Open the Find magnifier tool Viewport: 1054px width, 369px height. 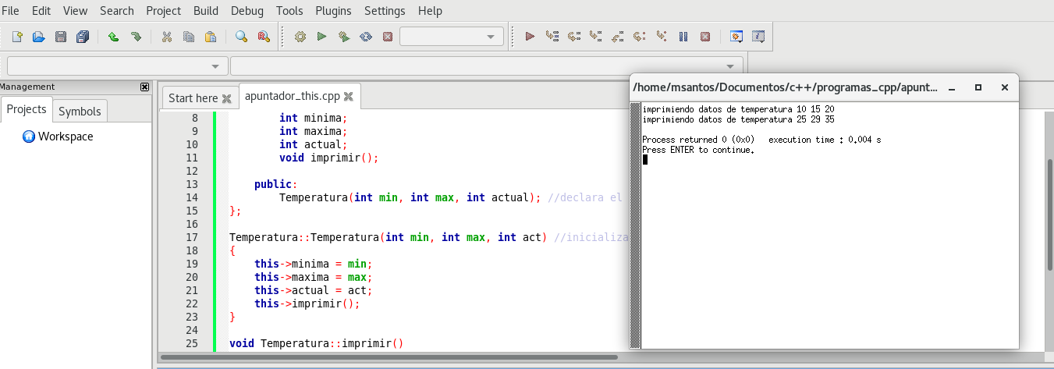coord(241,37)
